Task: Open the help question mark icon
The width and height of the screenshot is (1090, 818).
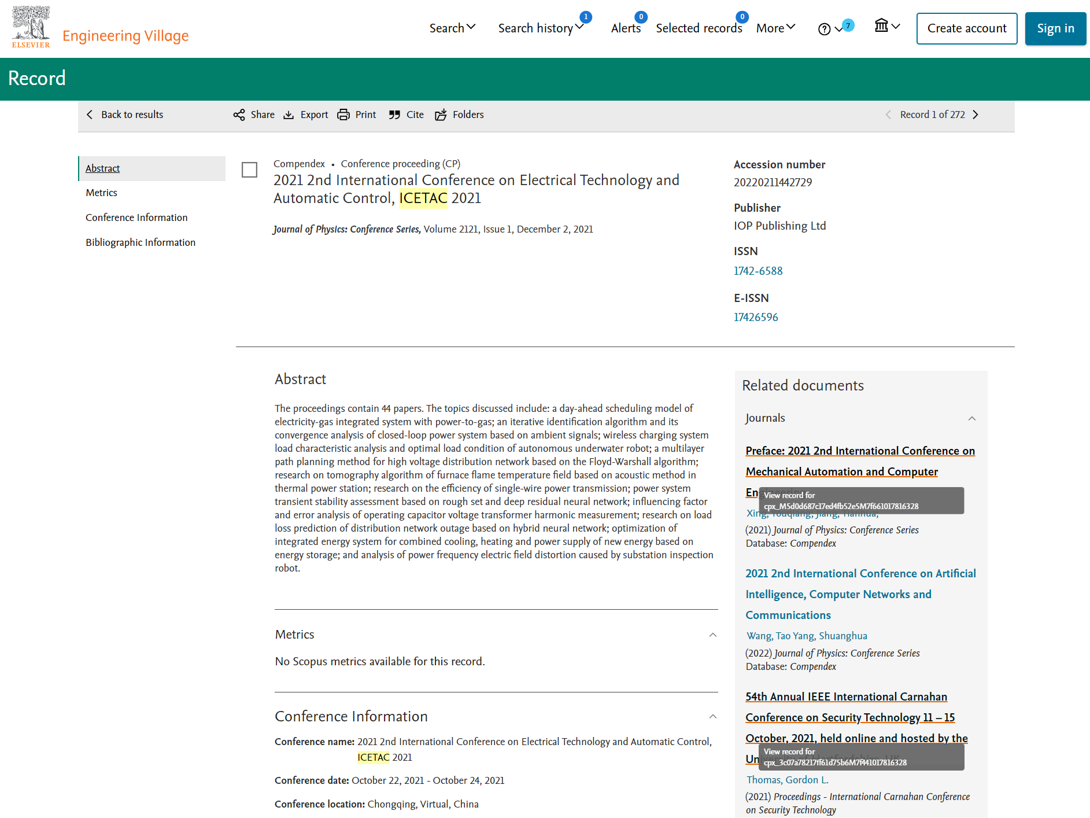Action: point(824,29)
